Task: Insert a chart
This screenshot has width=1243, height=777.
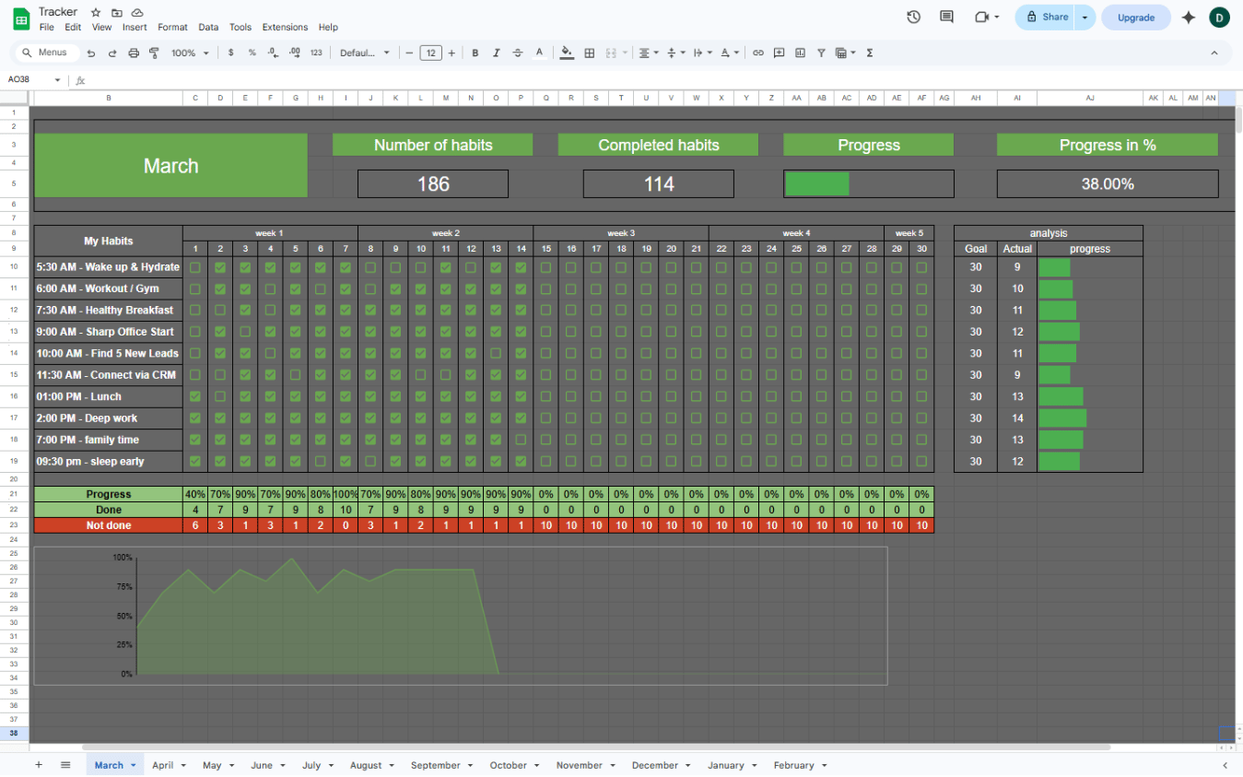Action: tap(800, 53)
